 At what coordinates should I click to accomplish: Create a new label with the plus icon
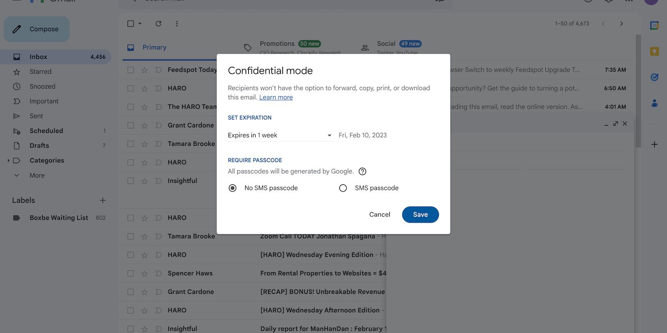[x=103, y=200]
